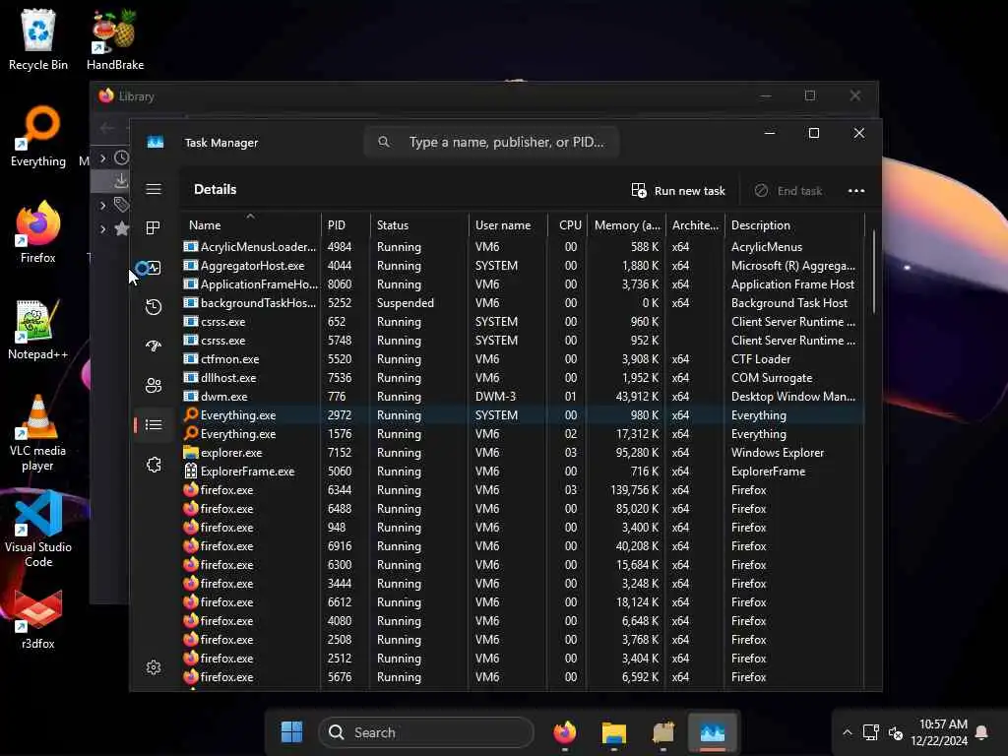Click the Task Manager app logo icon
The image size is (1008, 756).
click(156, 142)
